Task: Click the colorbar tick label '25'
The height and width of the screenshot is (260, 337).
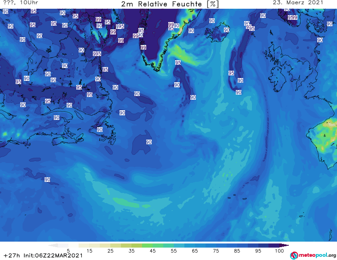Action: tap(110, 251)
